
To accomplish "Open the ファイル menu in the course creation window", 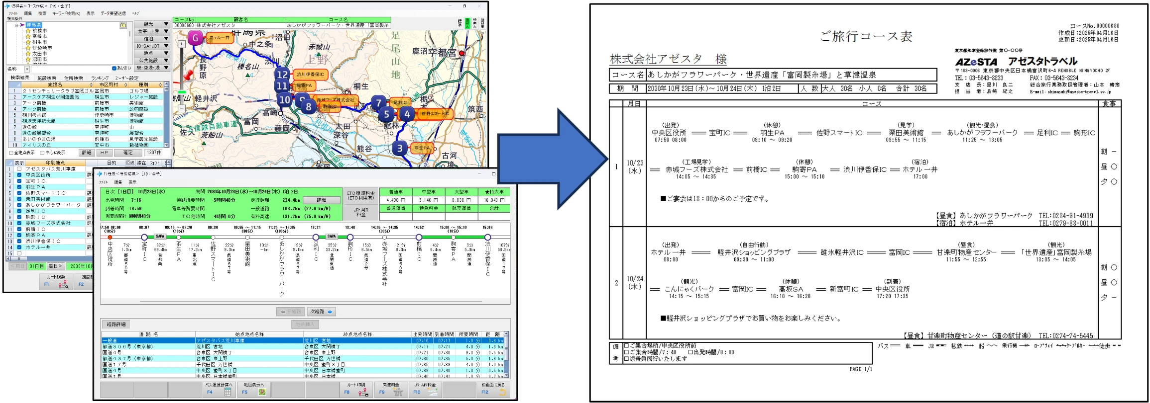I will [12, 13].
